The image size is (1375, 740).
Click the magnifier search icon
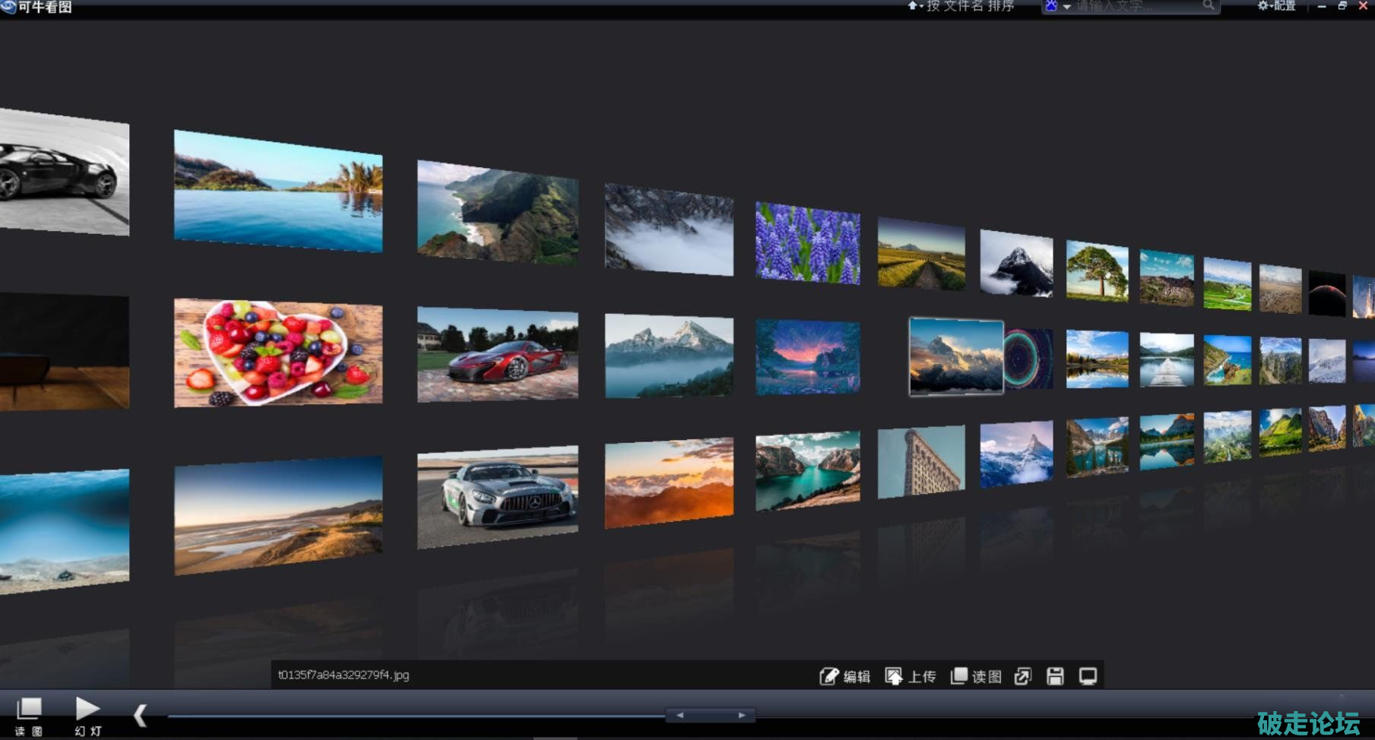(x=1208, y=6)
